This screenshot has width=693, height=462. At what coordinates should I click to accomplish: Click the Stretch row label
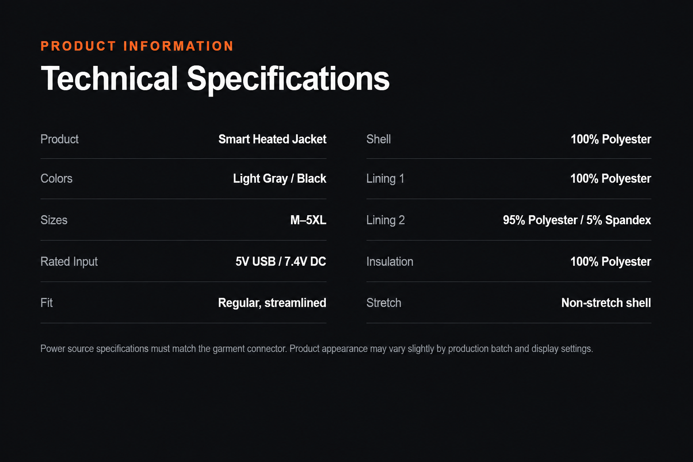coord(383,303)
